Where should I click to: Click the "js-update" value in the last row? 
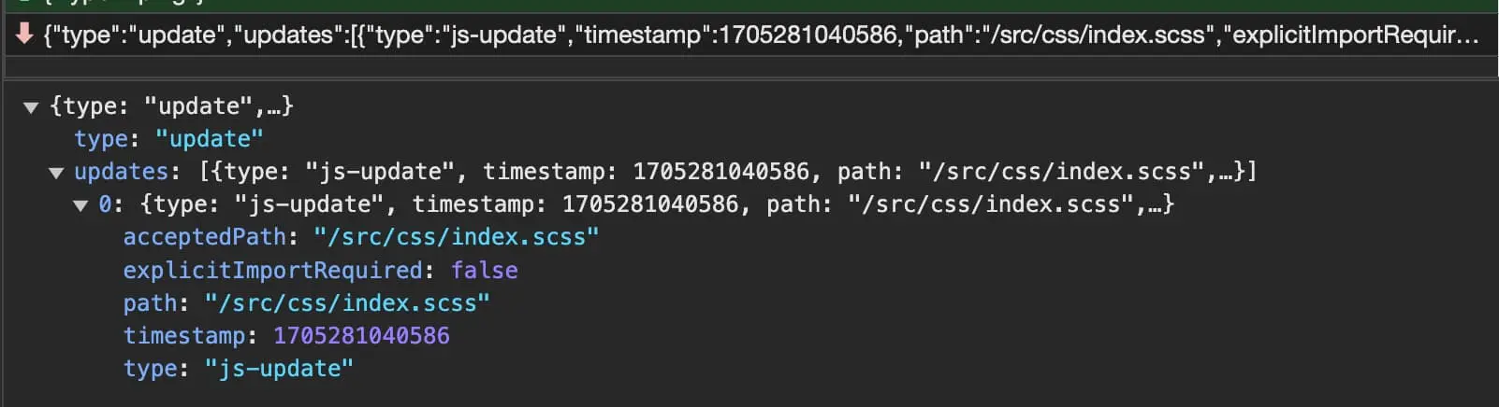tap(279, 369)
